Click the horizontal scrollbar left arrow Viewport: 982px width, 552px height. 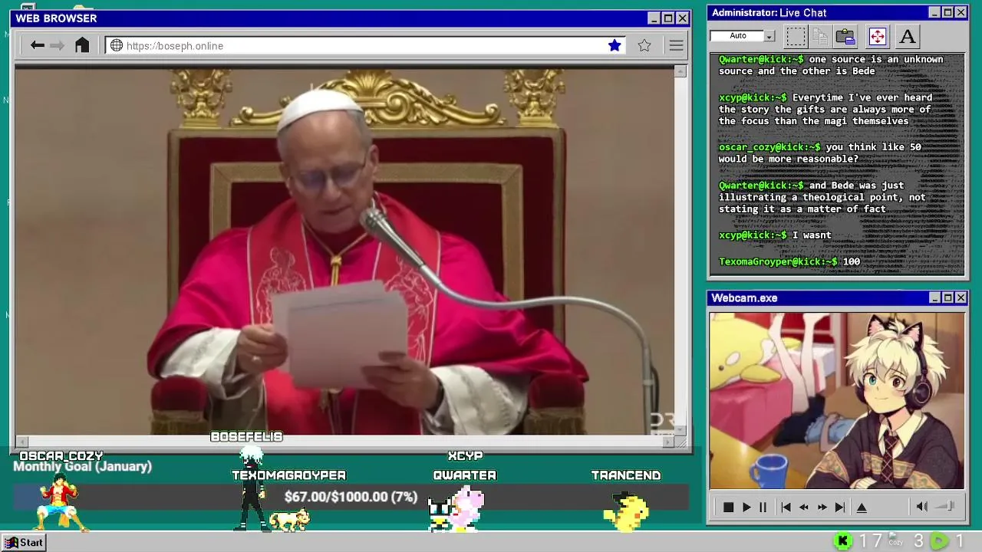point(22,442)
